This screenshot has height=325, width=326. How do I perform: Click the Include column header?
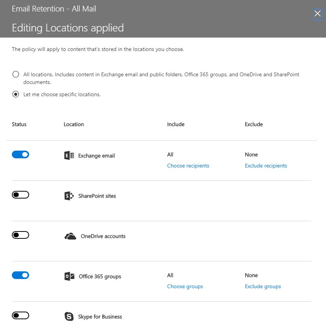[x=175, y=124]
